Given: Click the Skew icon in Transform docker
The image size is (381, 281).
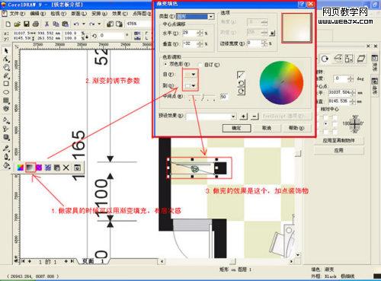Looking at the screenshot, I should point(361,59).
